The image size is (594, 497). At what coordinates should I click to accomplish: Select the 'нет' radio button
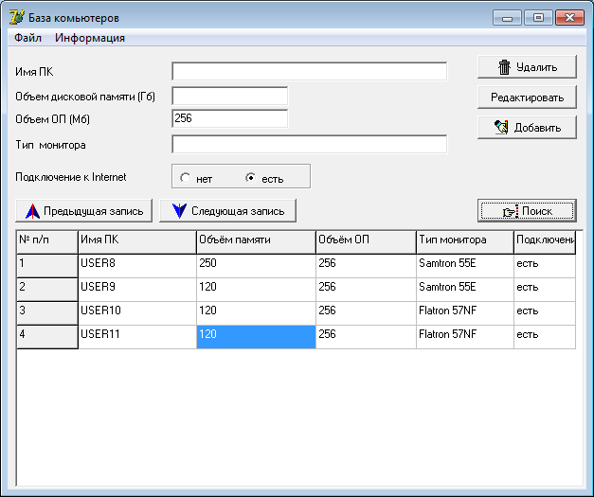(186, 177)
